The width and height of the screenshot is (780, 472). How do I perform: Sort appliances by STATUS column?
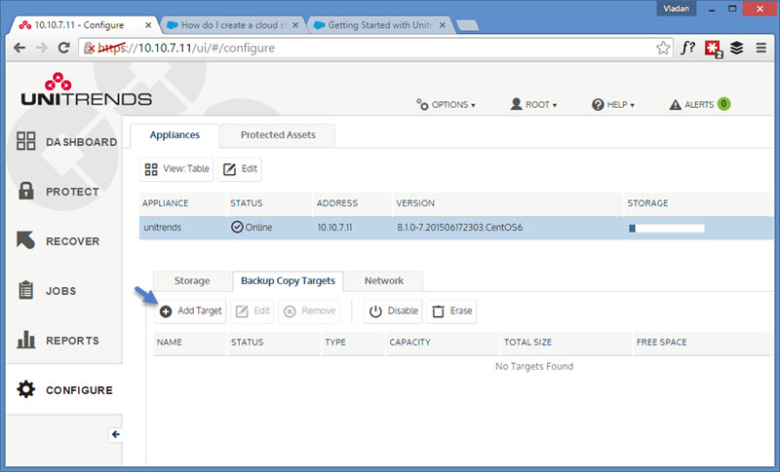247,203
